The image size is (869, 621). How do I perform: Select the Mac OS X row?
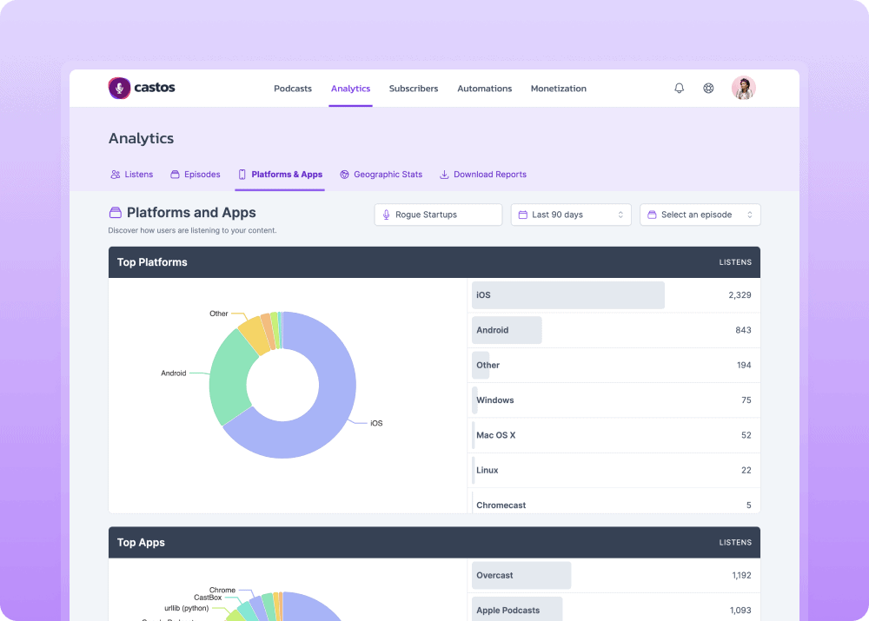(614, 435)
